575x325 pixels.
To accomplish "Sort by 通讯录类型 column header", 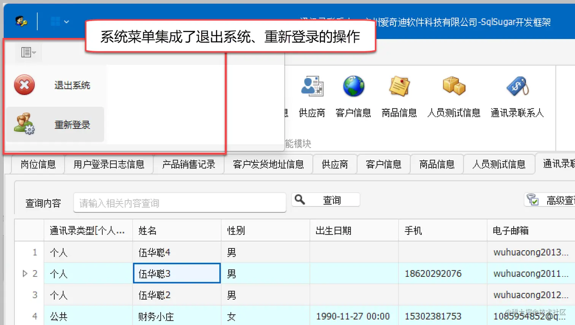I will [x=88, y=230].
